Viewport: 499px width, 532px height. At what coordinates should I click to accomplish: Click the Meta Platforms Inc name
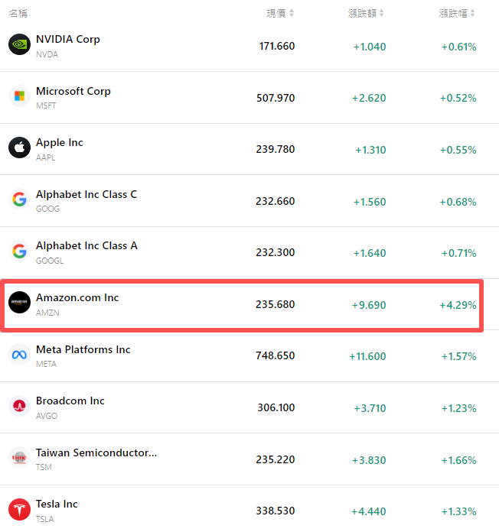tap(83, 349)
